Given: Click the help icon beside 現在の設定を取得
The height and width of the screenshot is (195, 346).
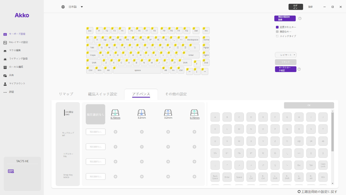Looking at the screenshot, I should pos(300,18).
